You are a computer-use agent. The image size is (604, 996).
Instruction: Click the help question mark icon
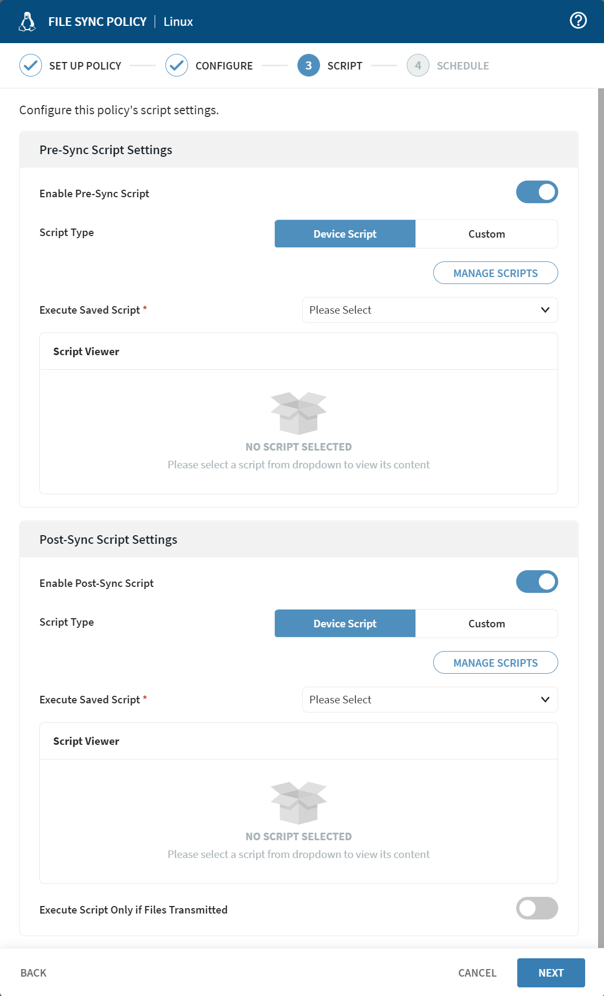[x=578, y=20]
